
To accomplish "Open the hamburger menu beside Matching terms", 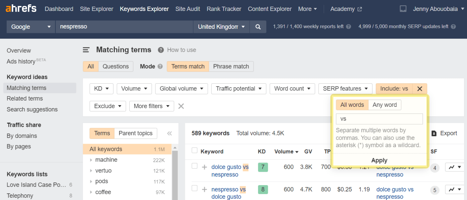I will coord(86,50).
